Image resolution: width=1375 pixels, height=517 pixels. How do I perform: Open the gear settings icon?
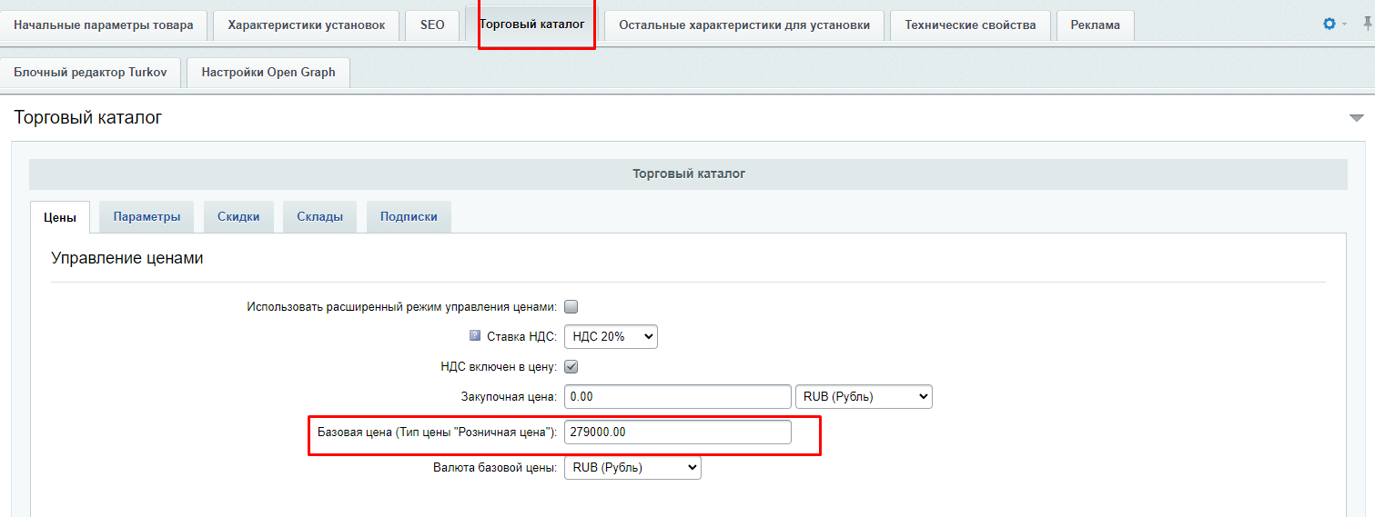tap(1329, 25)
